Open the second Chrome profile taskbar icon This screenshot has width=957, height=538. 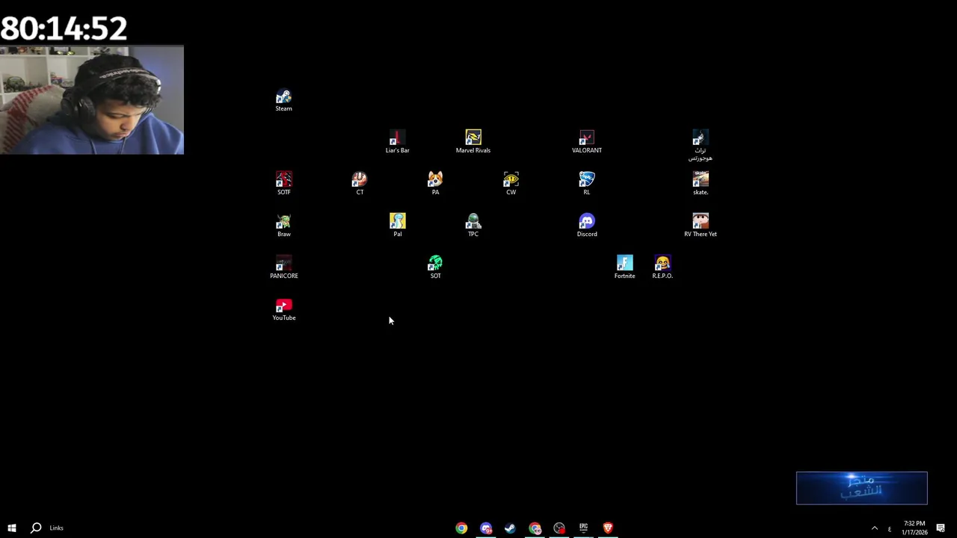(x=535, y=528)
